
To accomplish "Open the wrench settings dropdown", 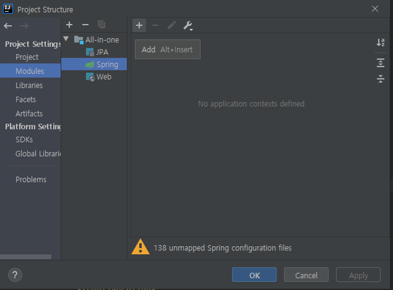I will coord(188,25).
